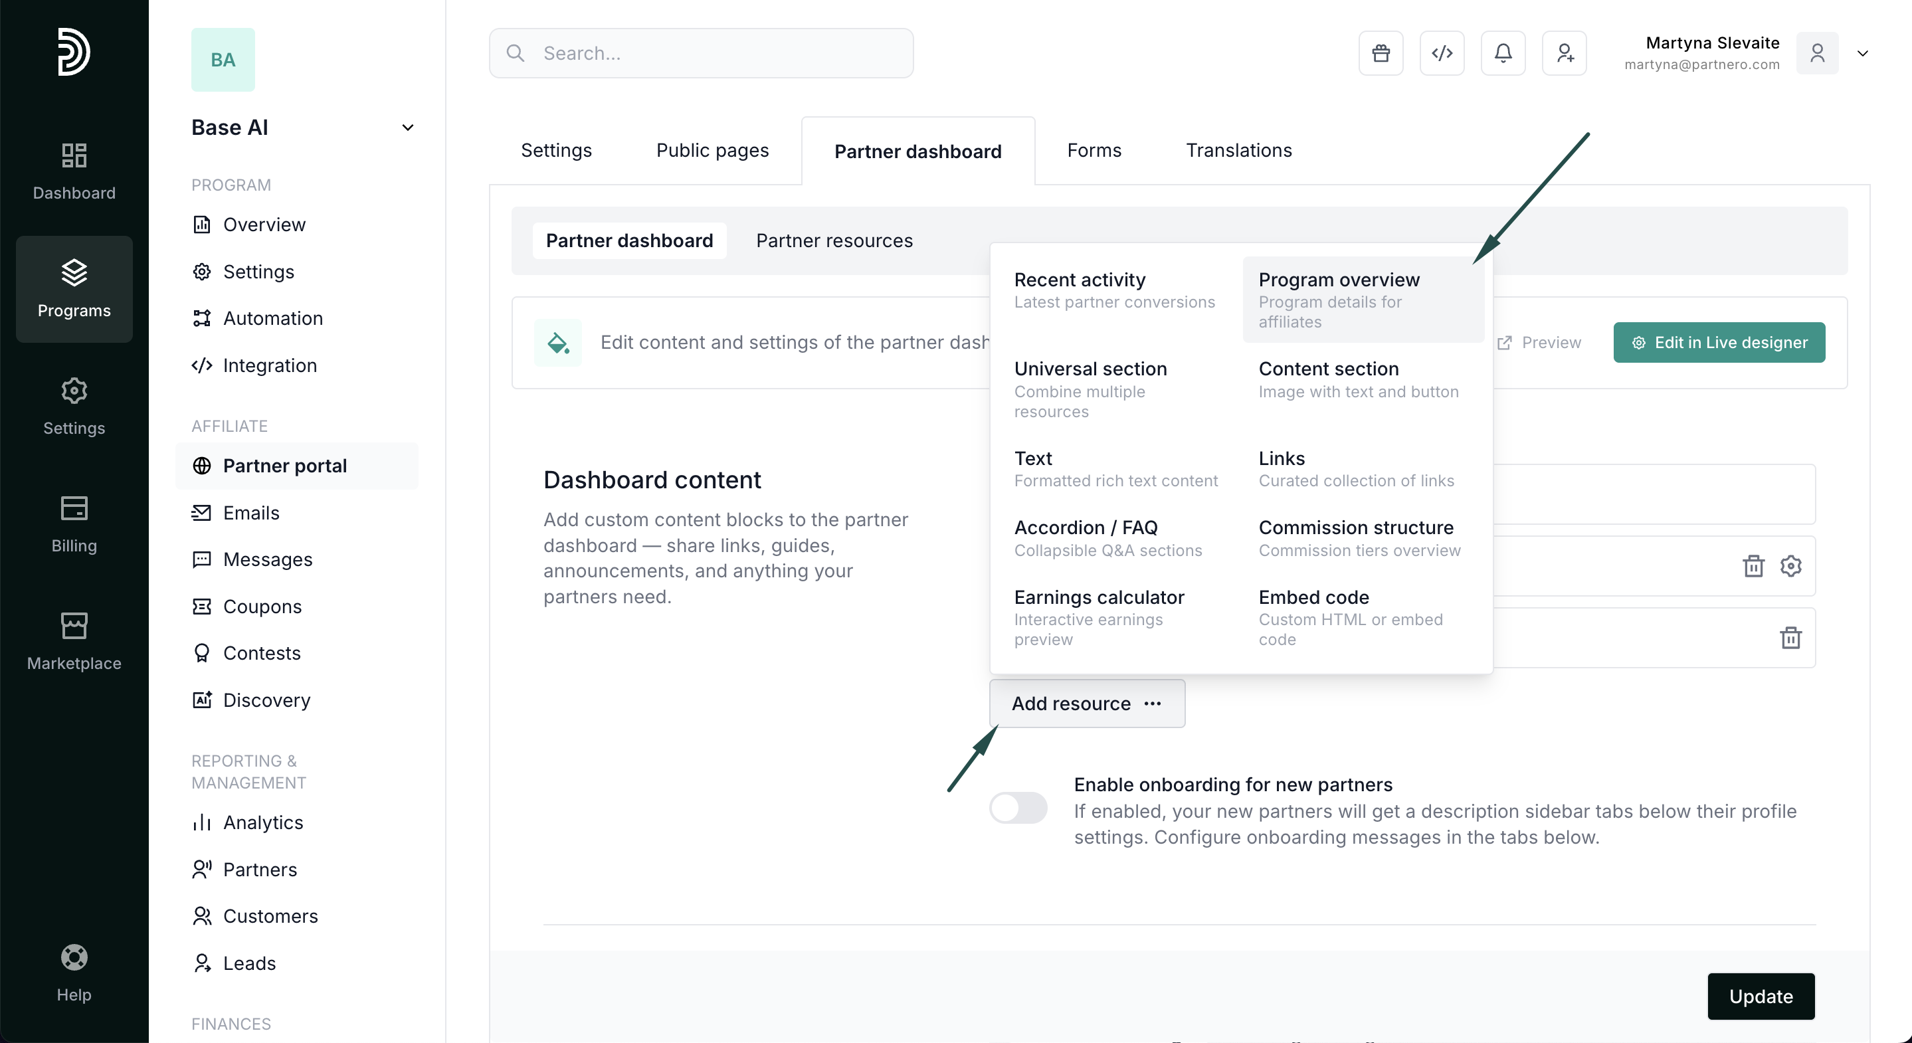Image resolution: width=1912 pixels, height=1043 pixels.
Task: Toggle Enable onboarding for new partners
Action: [1018, 808]
